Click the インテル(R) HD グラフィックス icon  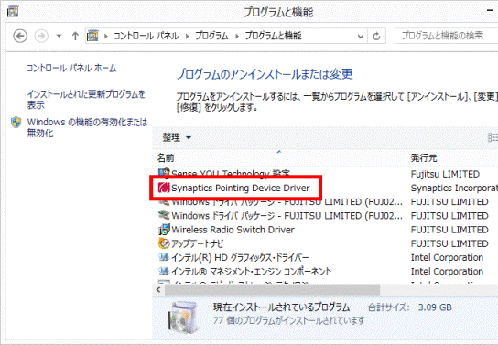click(164, 257)
